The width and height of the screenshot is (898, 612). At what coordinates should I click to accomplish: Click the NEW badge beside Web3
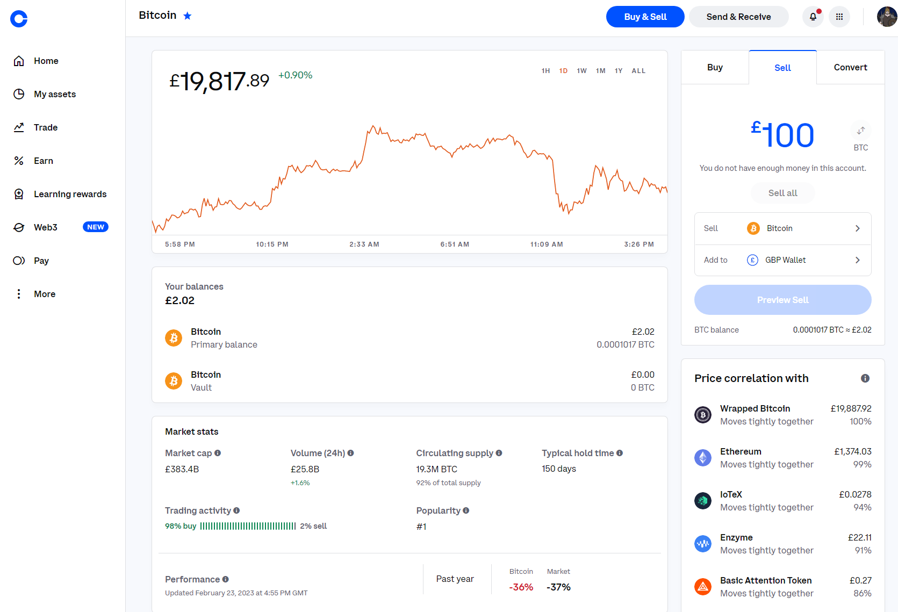[96, 227]
